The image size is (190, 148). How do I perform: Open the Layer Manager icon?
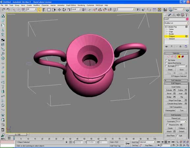pyautogui.click(x=149, y=10)
